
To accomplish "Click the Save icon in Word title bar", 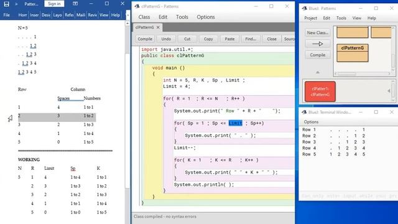I will click(6, 4).
